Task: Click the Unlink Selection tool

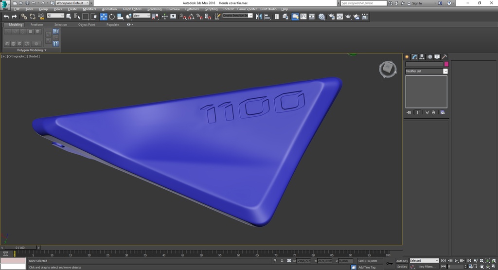Action: (x=33, y=17)
